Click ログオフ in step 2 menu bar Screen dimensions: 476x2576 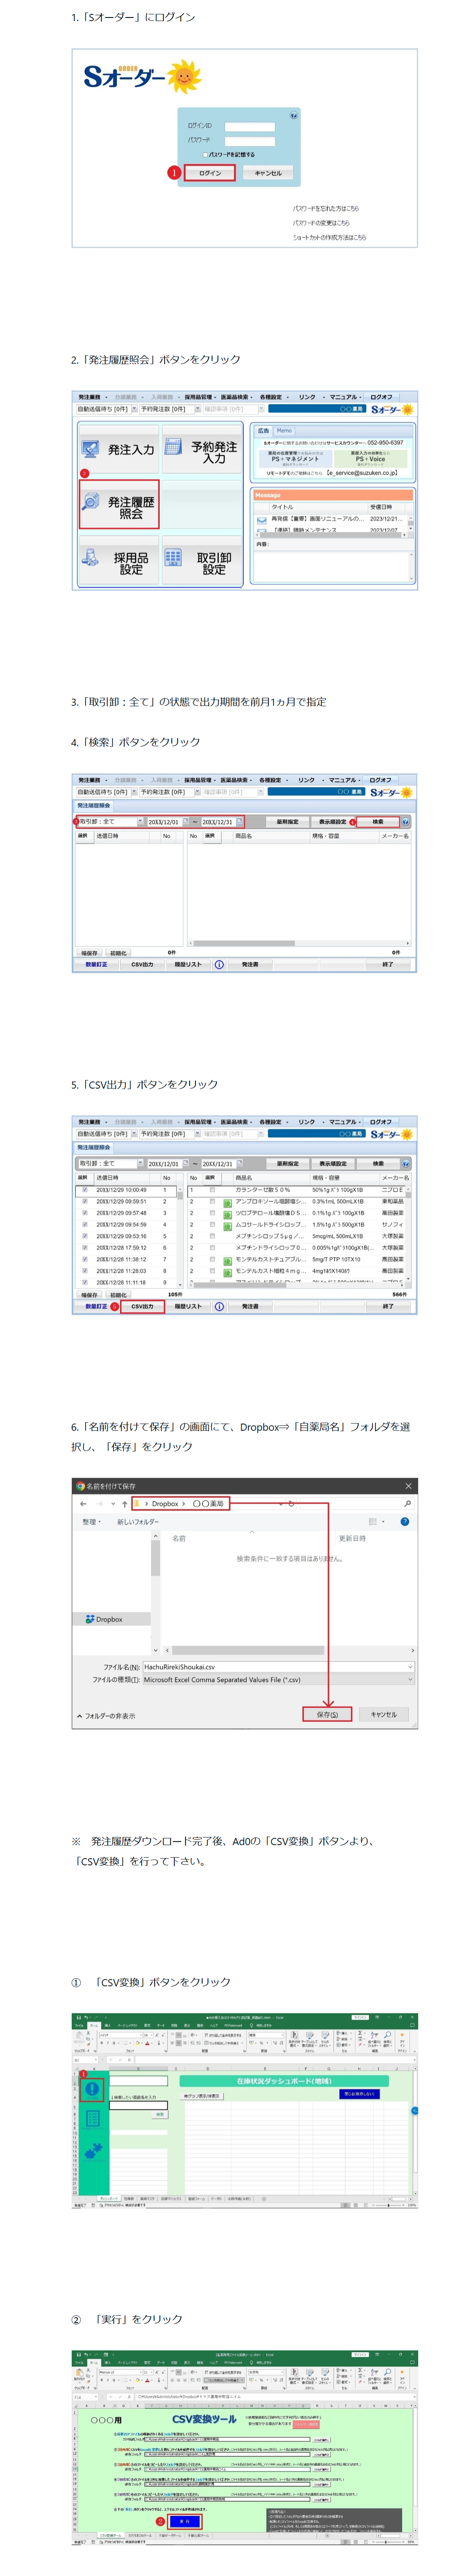pos(381,397)
